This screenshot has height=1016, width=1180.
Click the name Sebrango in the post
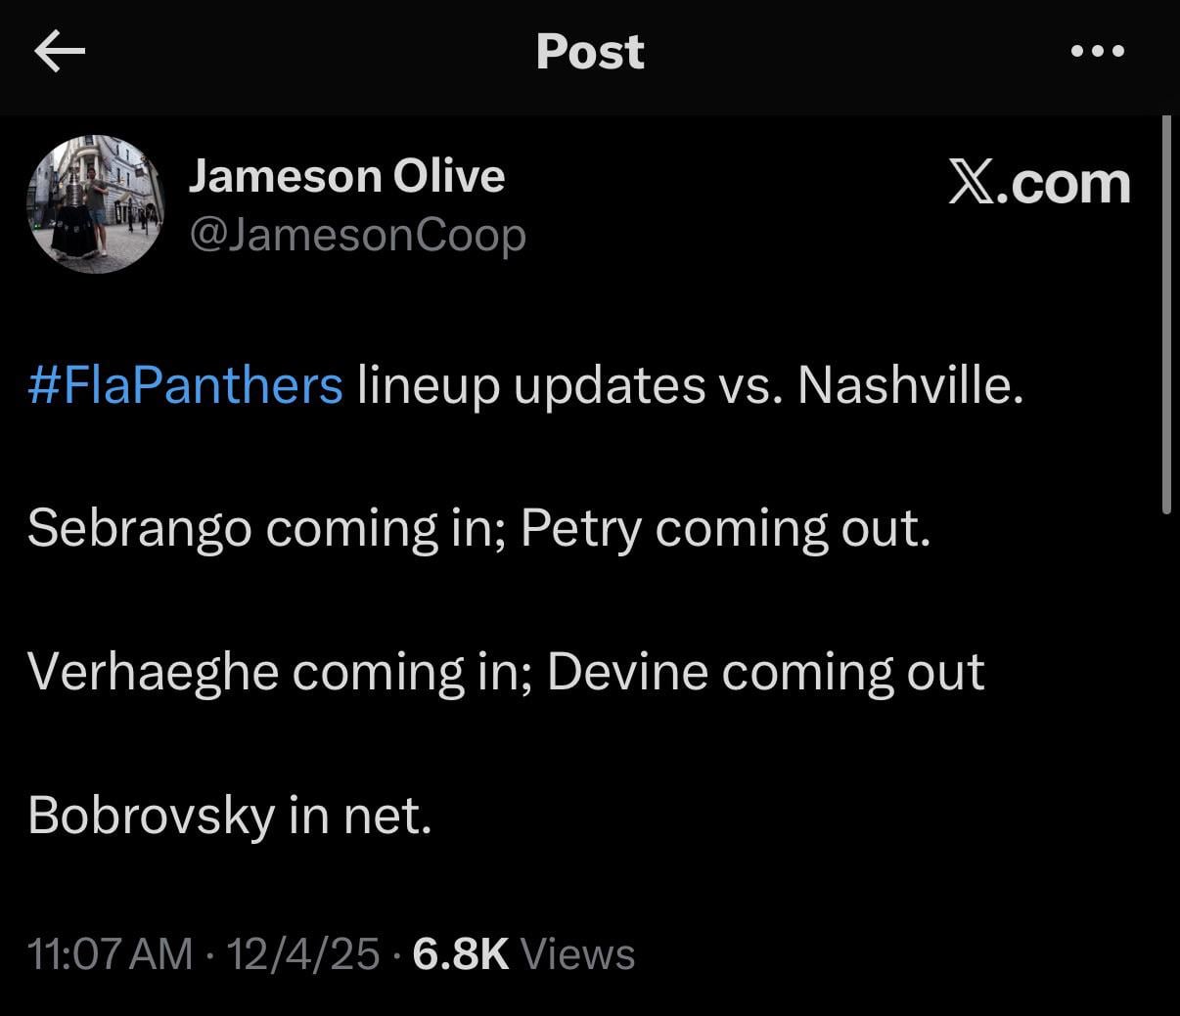tap(139, 529)
